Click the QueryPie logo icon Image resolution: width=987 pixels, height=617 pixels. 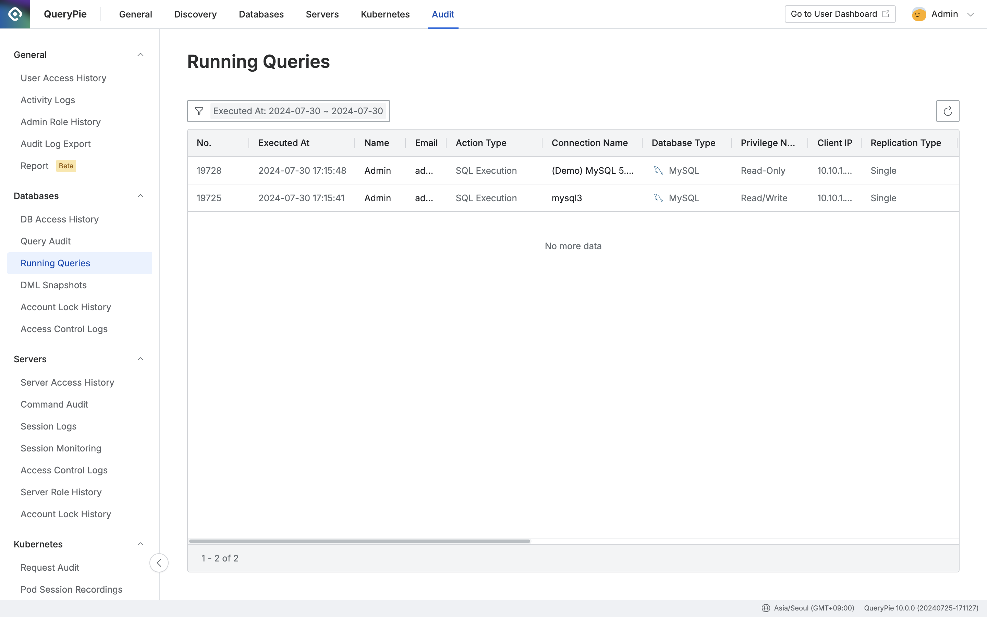[x=15, y=13]
